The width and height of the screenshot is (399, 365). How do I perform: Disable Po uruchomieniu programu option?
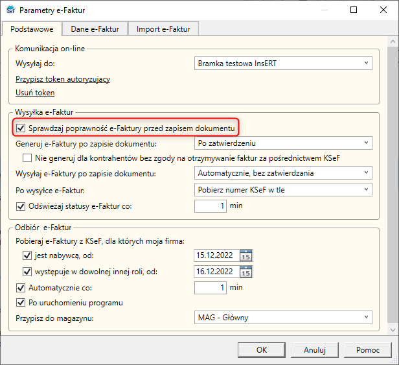[21, 303]
